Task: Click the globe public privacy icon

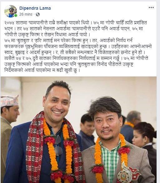Action: 38,14
